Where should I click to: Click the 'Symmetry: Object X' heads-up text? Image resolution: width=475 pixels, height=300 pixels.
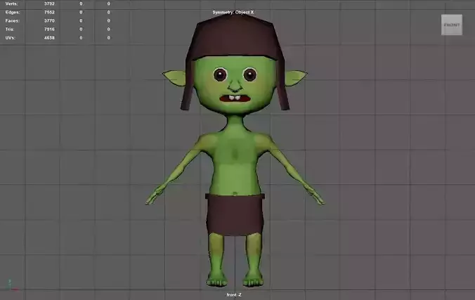point(233,13)
